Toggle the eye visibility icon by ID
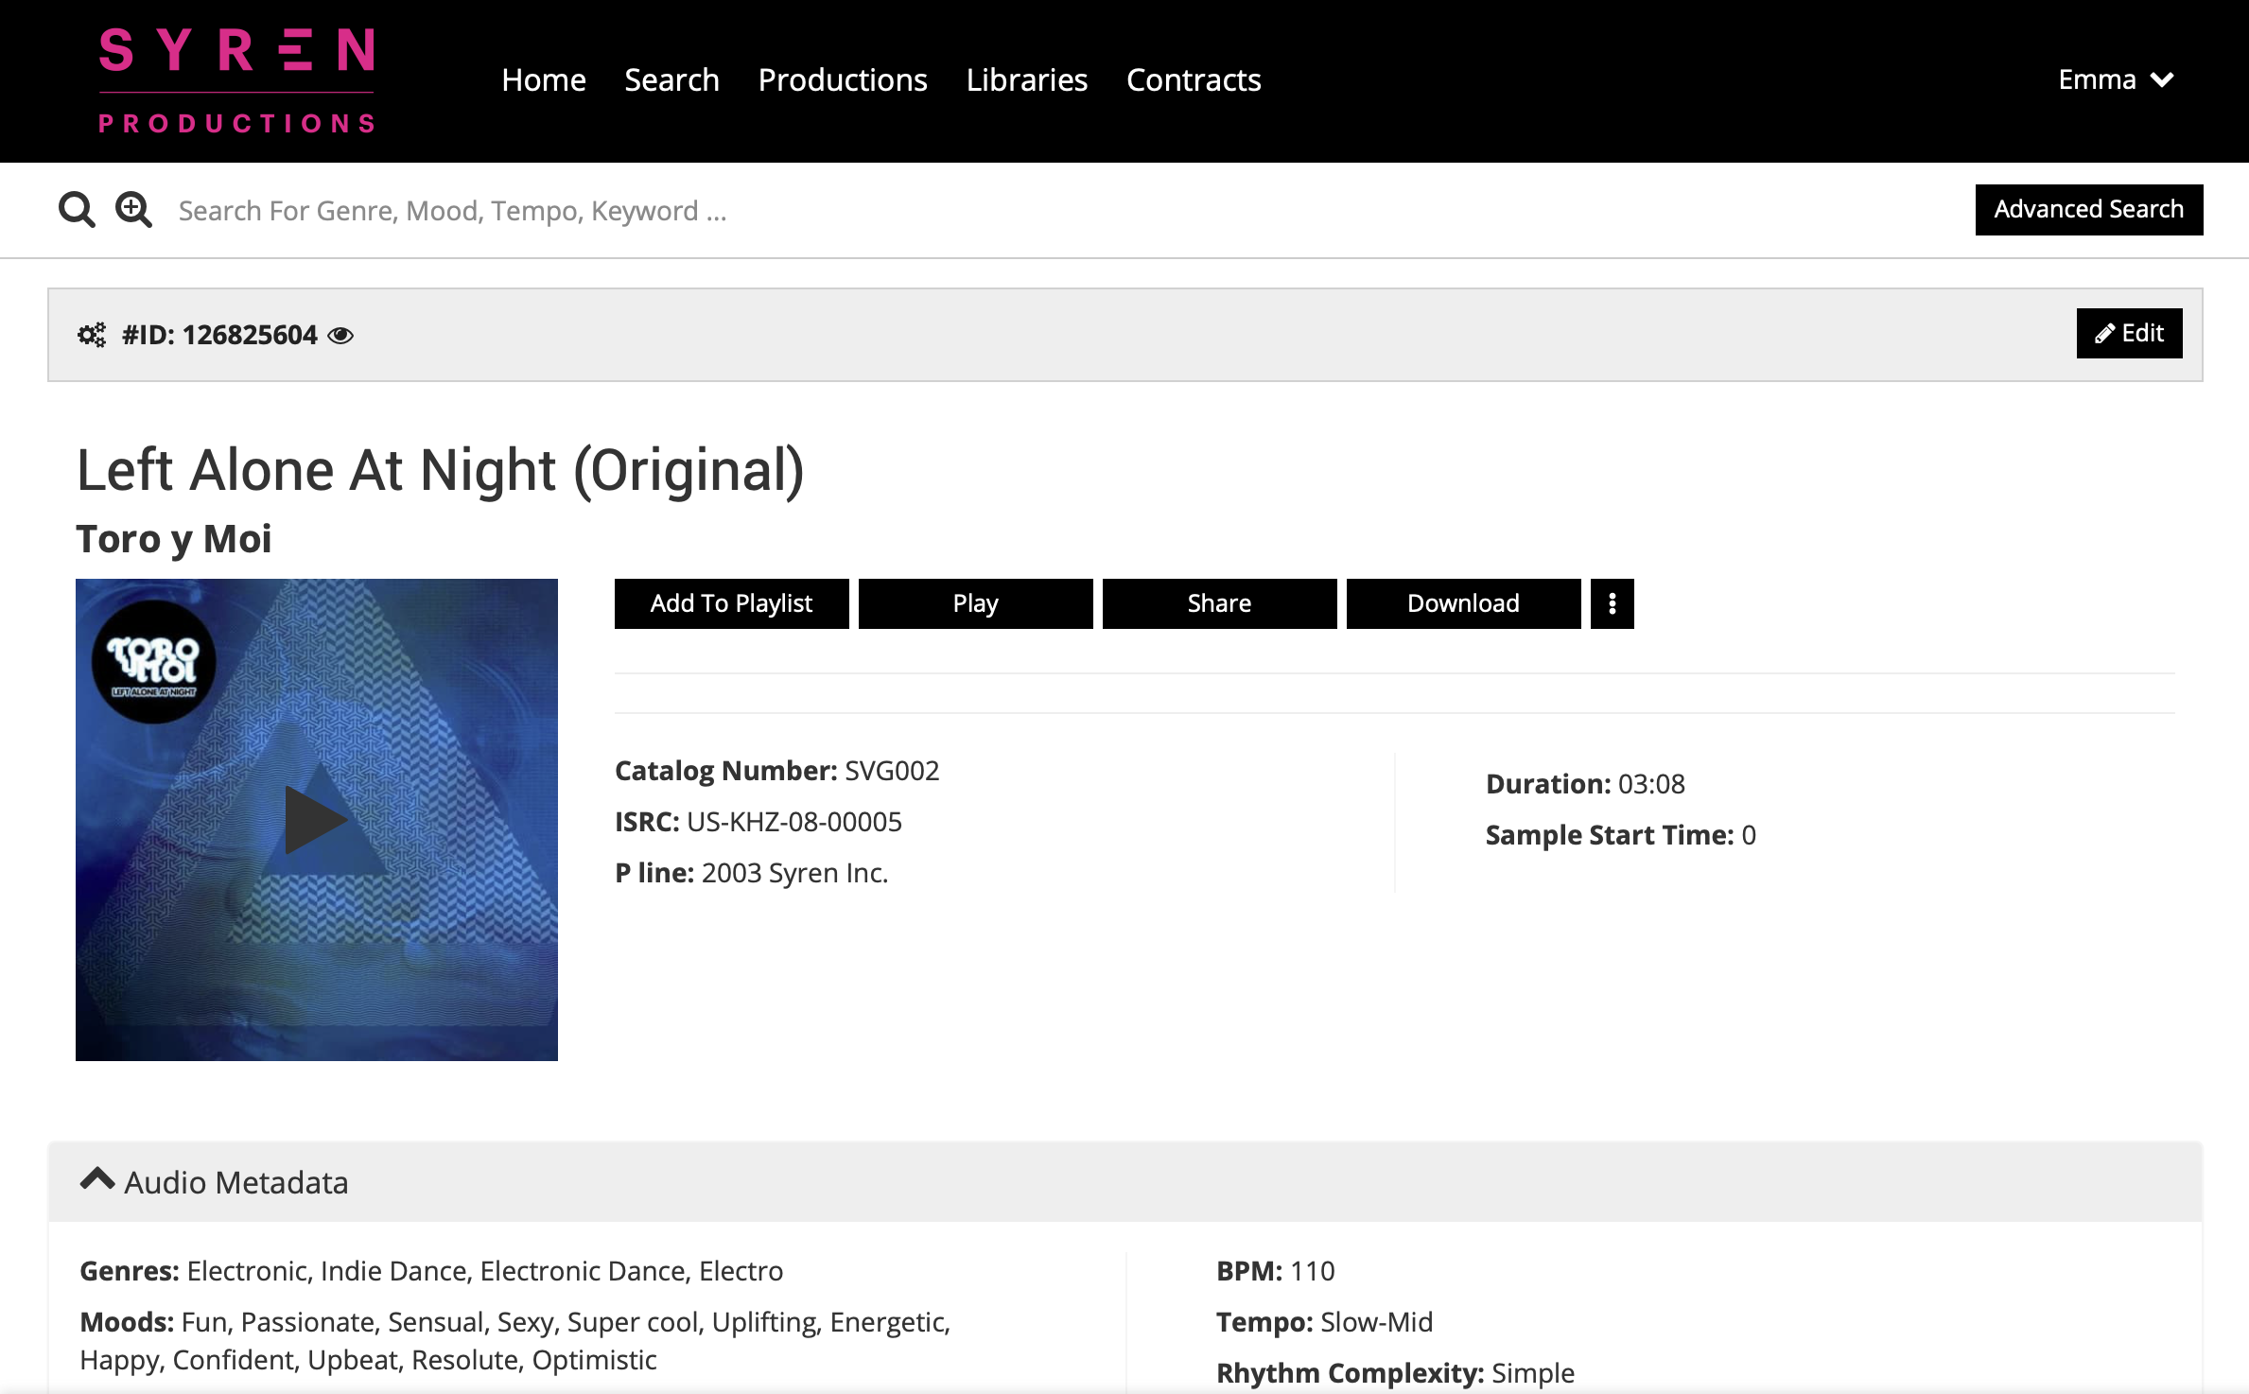The height and width of the screenshot is (1394, 2249). pyautogui.click(x=340, y=336)
